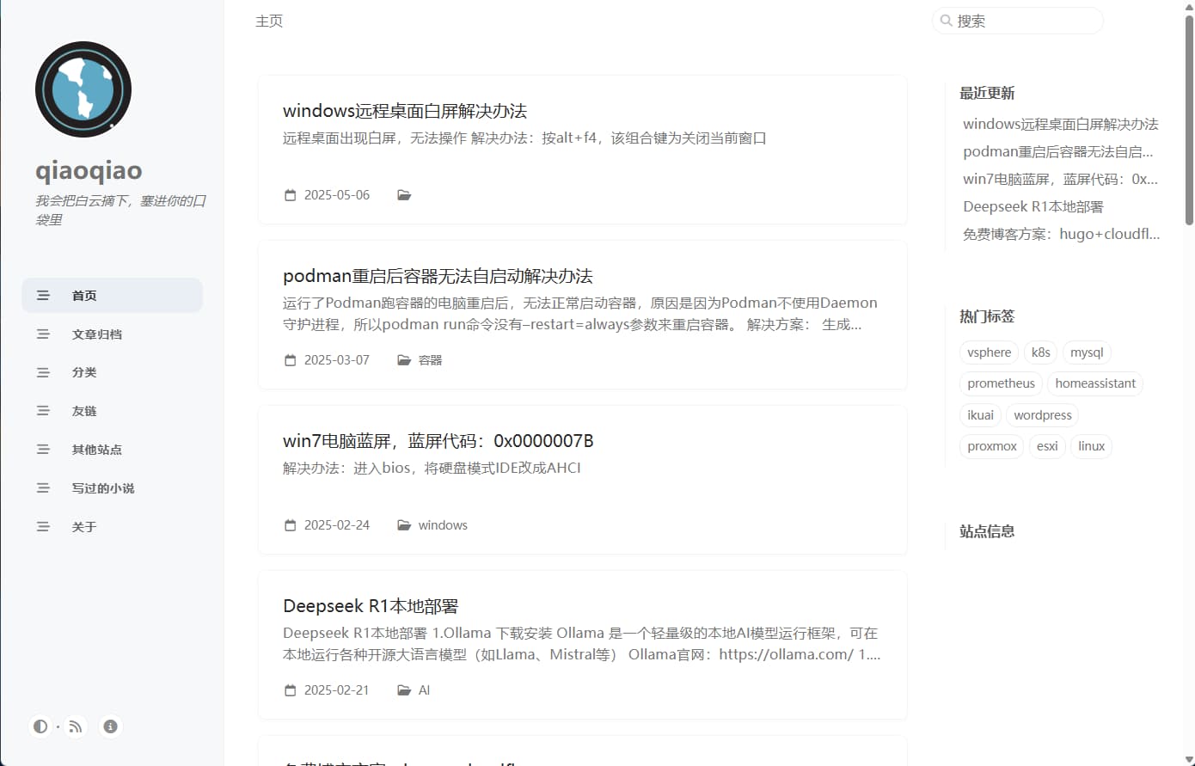Click the page vertical scrollbar
This screenshot has width=1195, height=766.
coord(1189,120)
